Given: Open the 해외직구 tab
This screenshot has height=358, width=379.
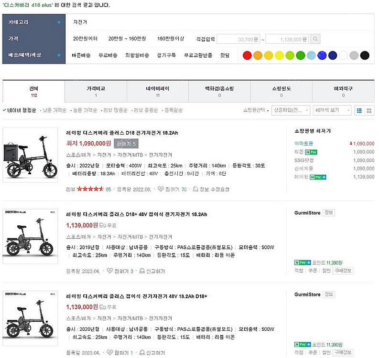Looking at the screenshot, I should click(343, 92).
